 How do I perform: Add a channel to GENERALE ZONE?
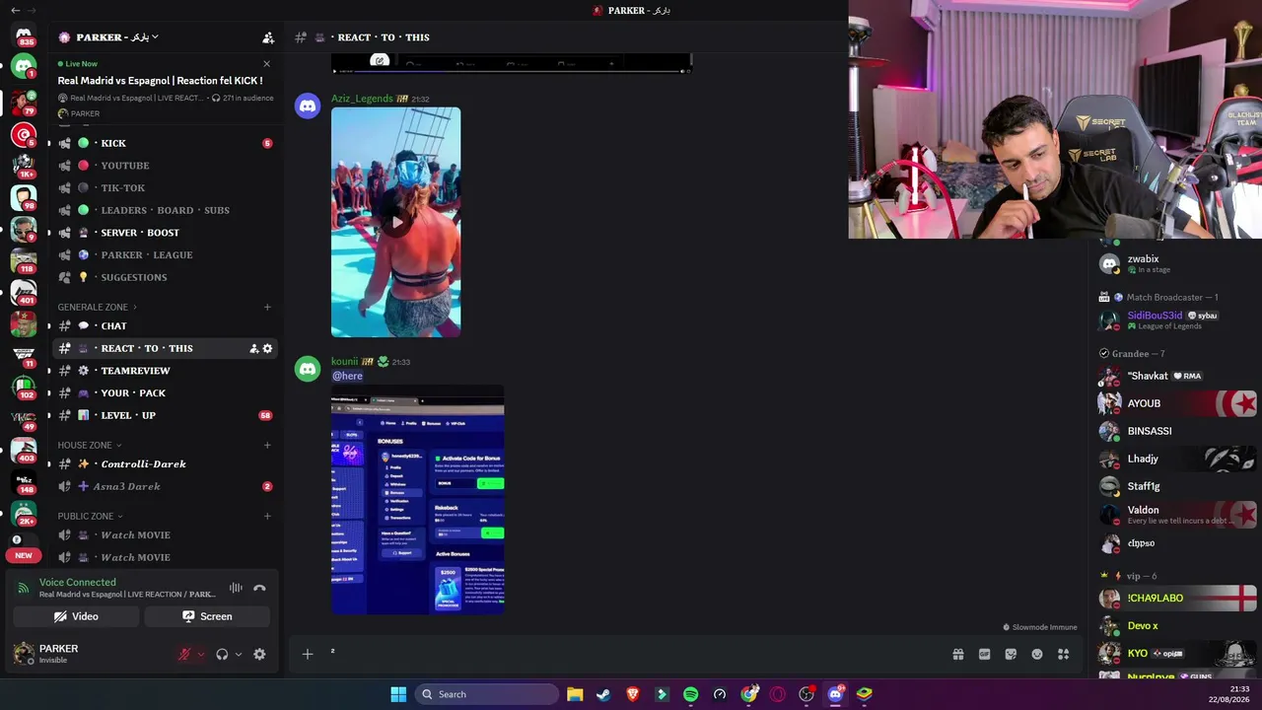(x=267, y=307)
